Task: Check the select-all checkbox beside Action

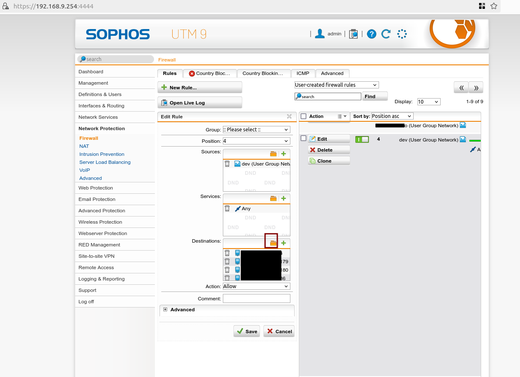Action: [x=303, y=116]
